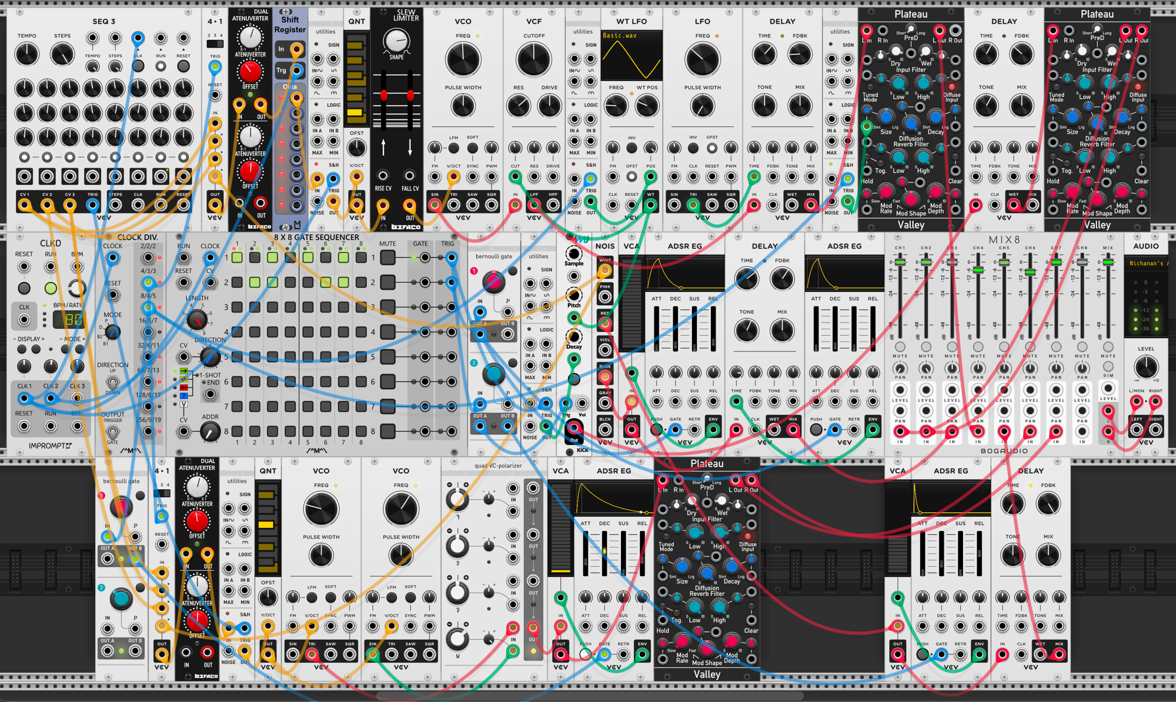Flip the 2-3-4 channel switch on top-row 4>1
The height and width of the screenshot is (702, 1176).
(215, 44)
